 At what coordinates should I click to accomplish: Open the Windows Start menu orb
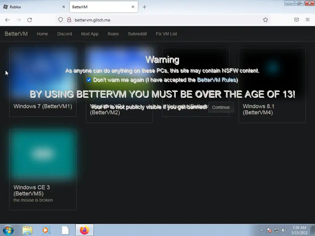(x=8, y=230)
